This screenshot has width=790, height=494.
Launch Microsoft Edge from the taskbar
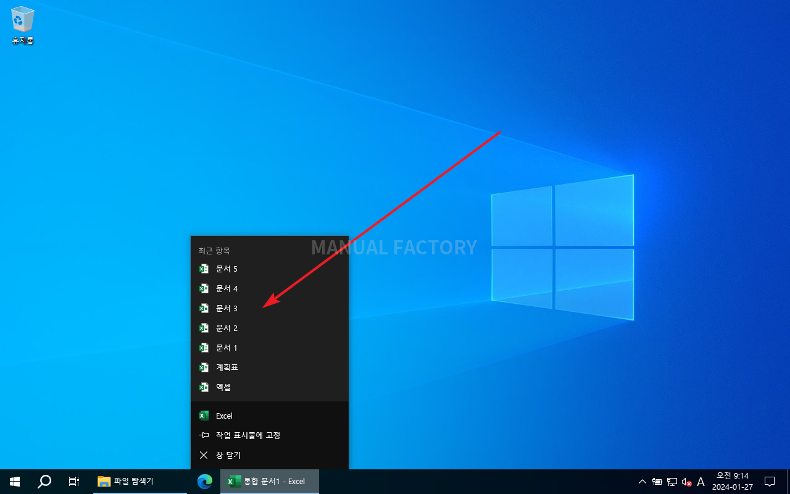tap(204, 482)
